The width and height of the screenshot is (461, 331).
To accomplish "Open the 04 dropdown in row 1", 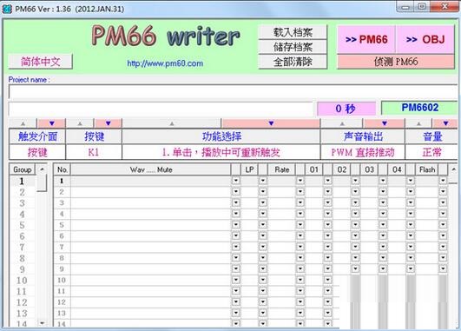I will click(411, 181).
